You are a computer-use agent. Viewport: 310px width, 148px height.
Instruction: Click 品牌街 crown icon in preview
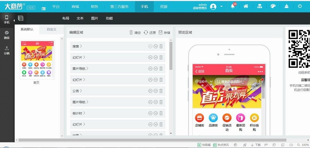[213, 118]
